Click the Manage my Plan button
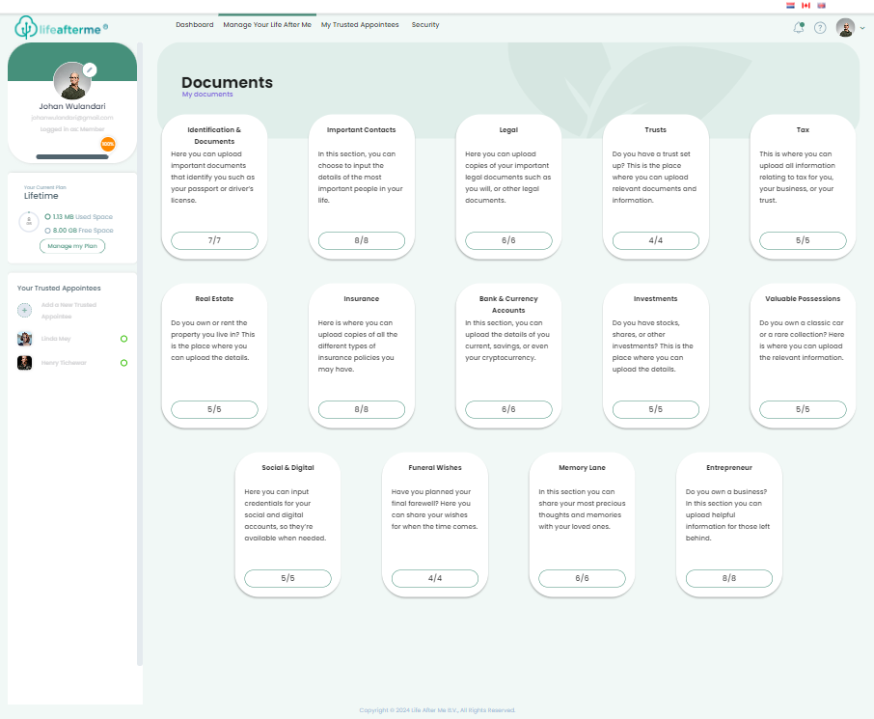Image resolution: width=874 pixels, height=719 pixels. (72, 246)
